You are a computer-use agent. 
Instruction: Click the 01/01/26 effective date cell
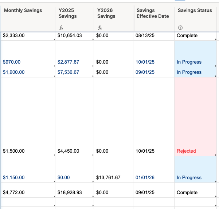[x=145, y=178]
